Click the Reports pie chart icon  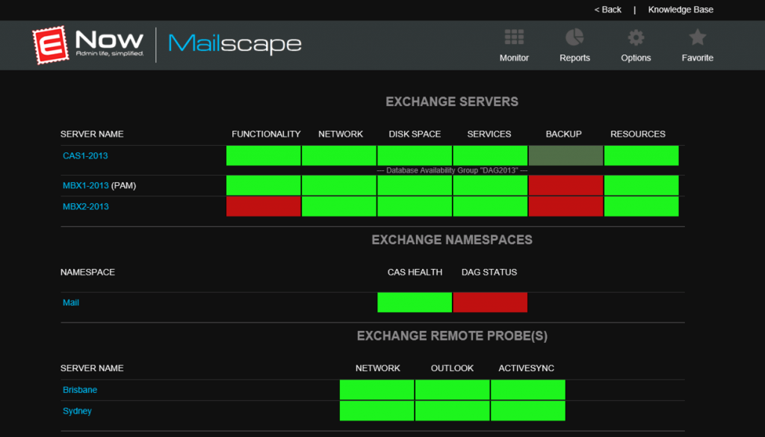click(x=574, y=35)
